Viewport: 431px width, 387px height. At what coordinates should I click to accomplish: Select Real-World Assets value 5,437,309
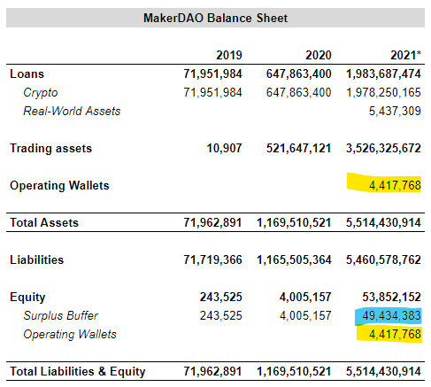(395, 111)
